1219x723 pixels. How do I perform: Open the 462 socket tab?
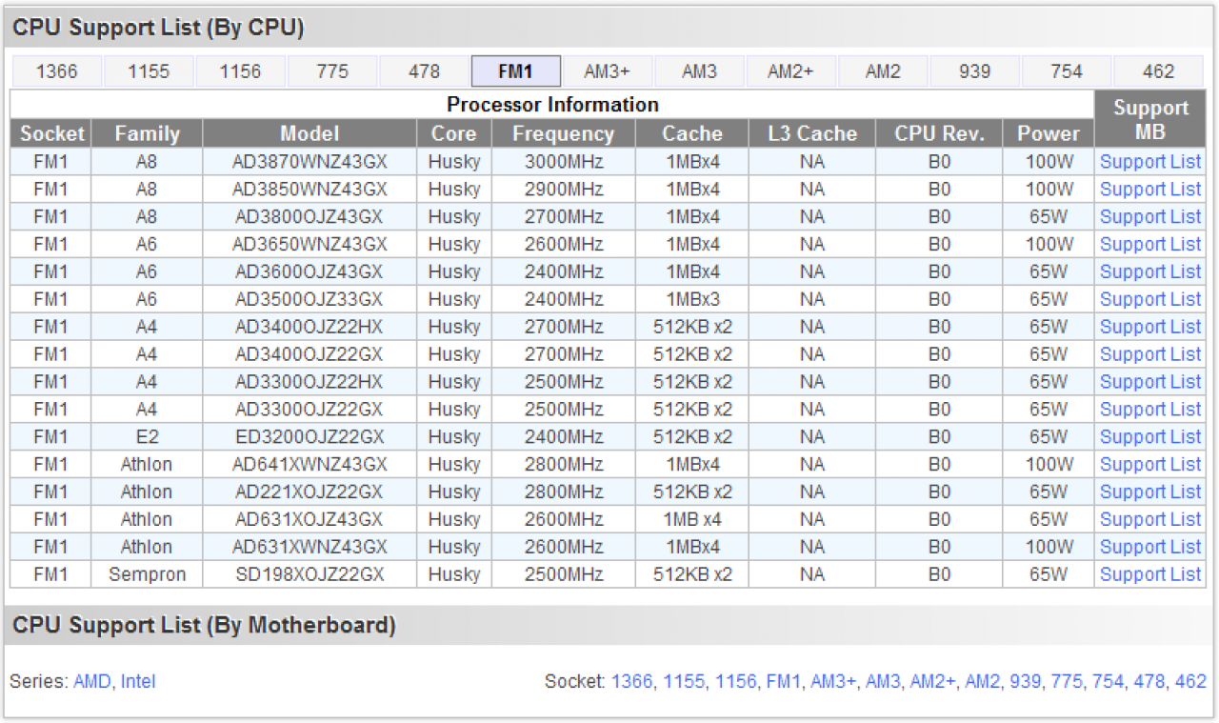[1159, 71]
